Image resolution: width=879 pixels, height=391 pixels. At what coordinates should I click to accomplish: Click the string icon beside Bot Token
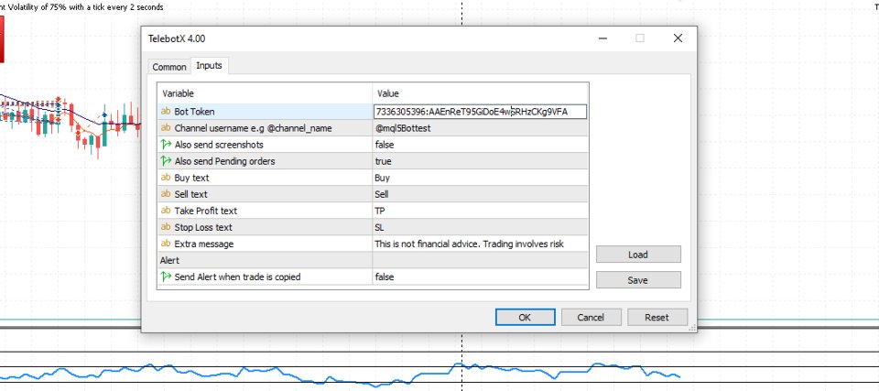[x=166, y=112]
